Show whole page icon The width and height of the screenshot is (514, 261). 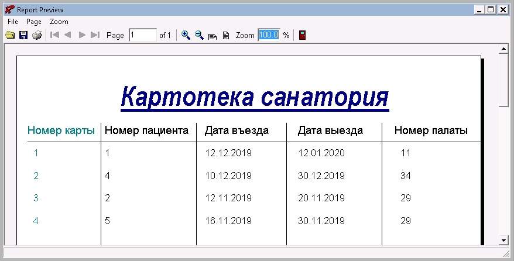226,35
